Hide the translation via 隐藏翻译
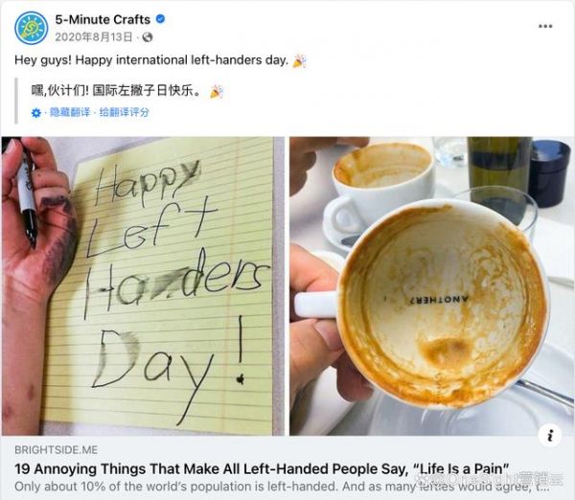 click(70, 112)
